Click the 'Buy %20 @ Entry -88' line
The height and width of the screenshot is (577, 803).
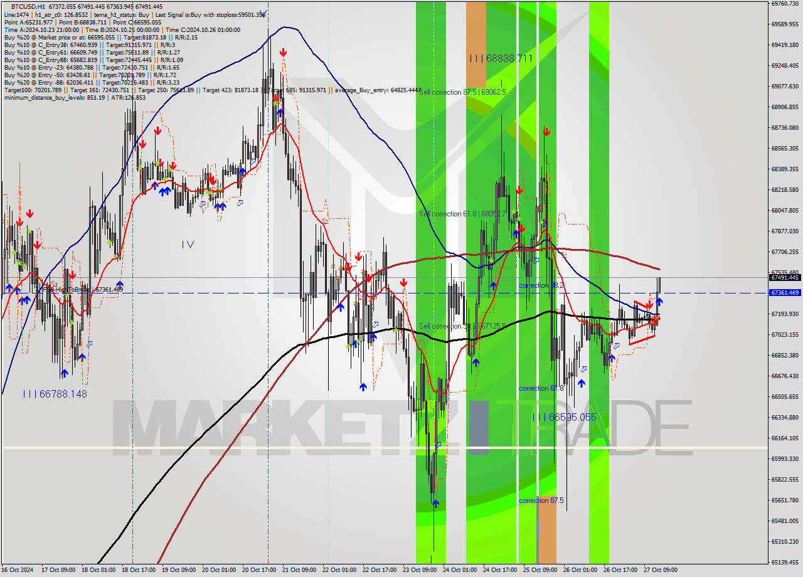click(x=92, y=83)
